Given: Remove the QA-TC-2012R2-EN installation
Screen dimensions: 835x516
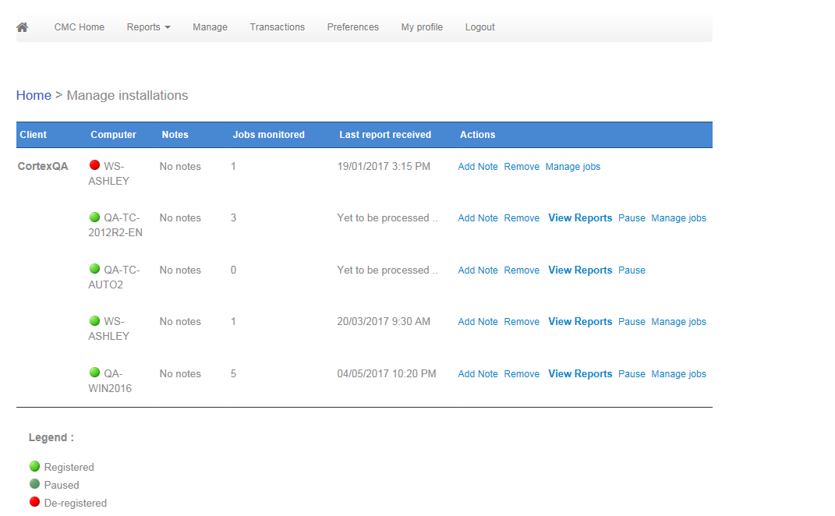Looking at the screenshot, I should pos(522,218).
